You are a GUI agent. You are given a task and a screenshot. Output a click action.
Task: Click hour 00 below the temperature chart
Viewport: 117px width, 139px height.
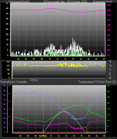click(x=104, y=136)
